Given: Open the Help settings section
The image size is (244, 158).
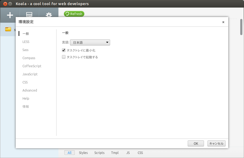Looking at the screenshot, I should tap(26, 99).
